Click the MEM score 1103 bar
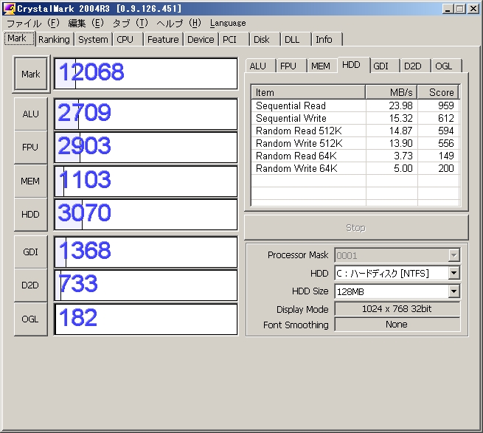The image size is (483, 433). pos(146,181)
